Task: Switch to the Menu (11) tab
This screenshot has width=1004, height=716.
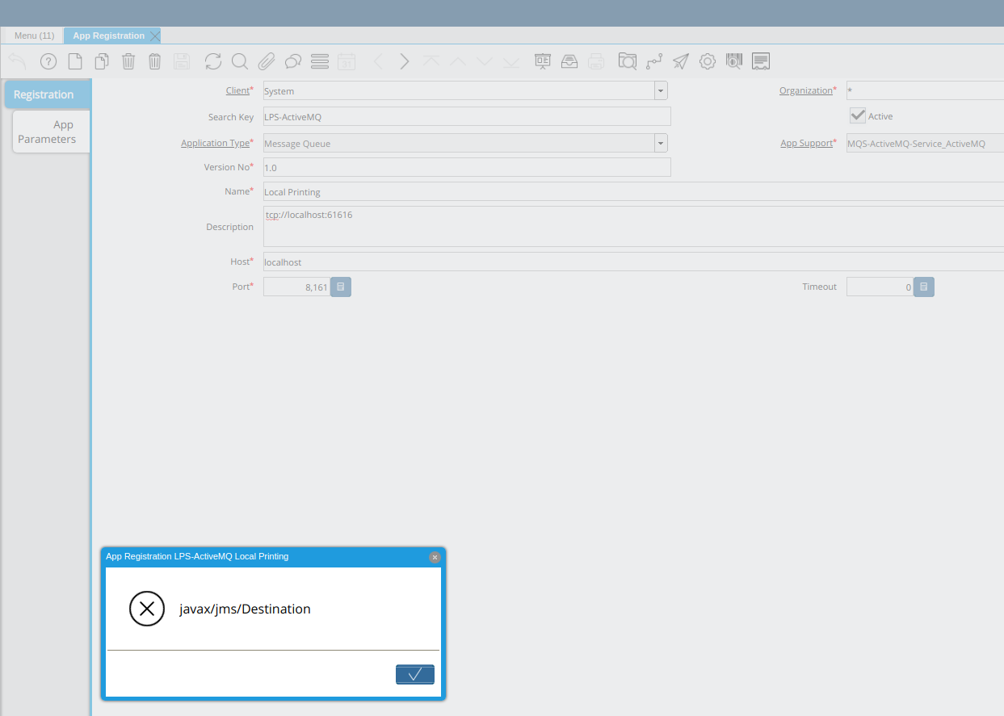Action: click(x=34, y=36)
